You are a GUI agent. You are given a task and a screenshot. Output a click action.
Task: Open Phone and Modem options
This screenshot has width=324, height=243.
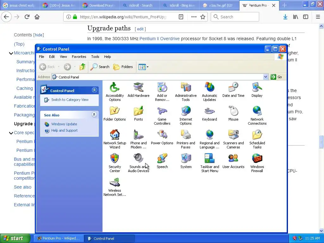point(139,139)
